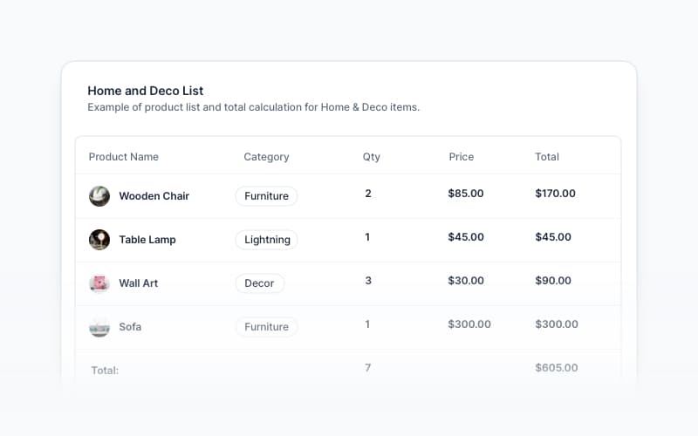This screenshot has height=436, width=698.
Task: Open the Wooden Chair product name
Action: coord(154,196)
